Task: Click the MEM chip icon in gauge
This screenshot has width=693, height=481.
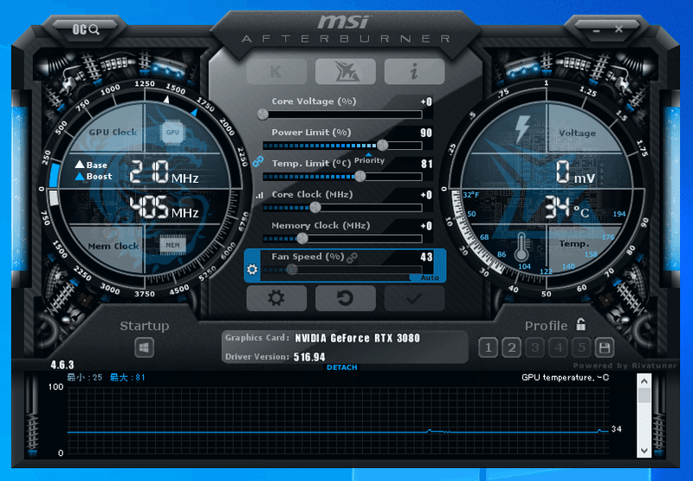Action: (172, 245)
